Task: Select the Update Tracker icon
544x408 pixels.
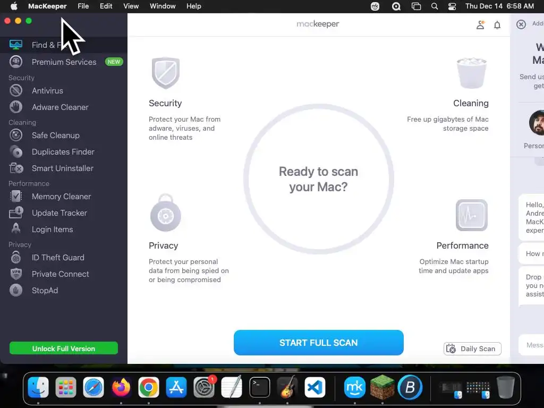Action: pos(15,212)
